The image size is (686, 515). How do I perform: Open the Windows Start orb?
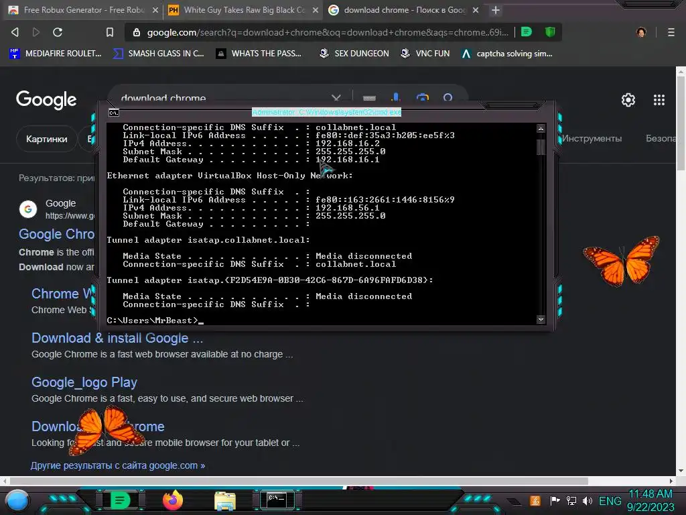click(x=17, y=501)
